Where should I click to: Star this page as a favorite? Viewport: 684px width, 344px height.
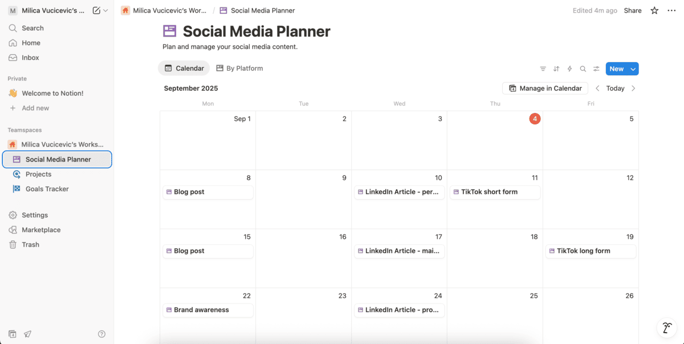[x=654, y=11]
